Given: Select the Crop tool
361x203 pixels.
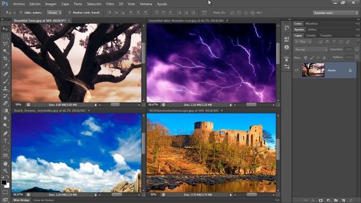Looking at the screenshot, I should tap(5, 59).
